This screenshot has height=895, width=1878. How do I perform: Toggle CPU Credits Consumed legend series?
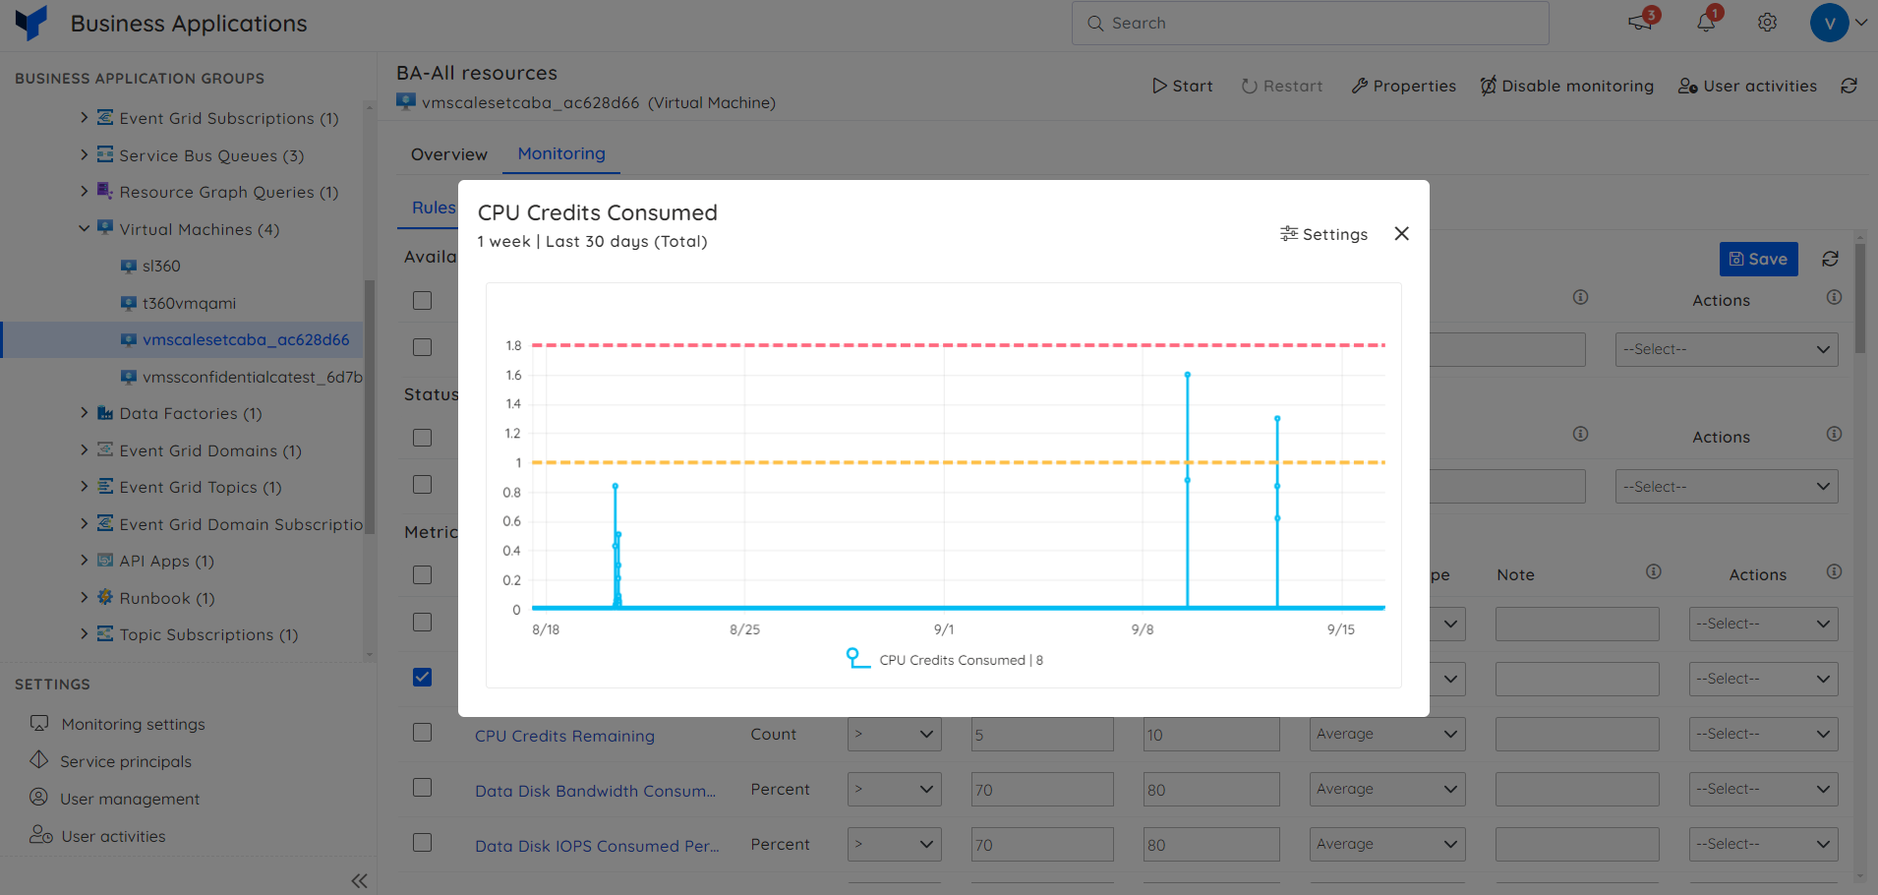tap(945, 659)
